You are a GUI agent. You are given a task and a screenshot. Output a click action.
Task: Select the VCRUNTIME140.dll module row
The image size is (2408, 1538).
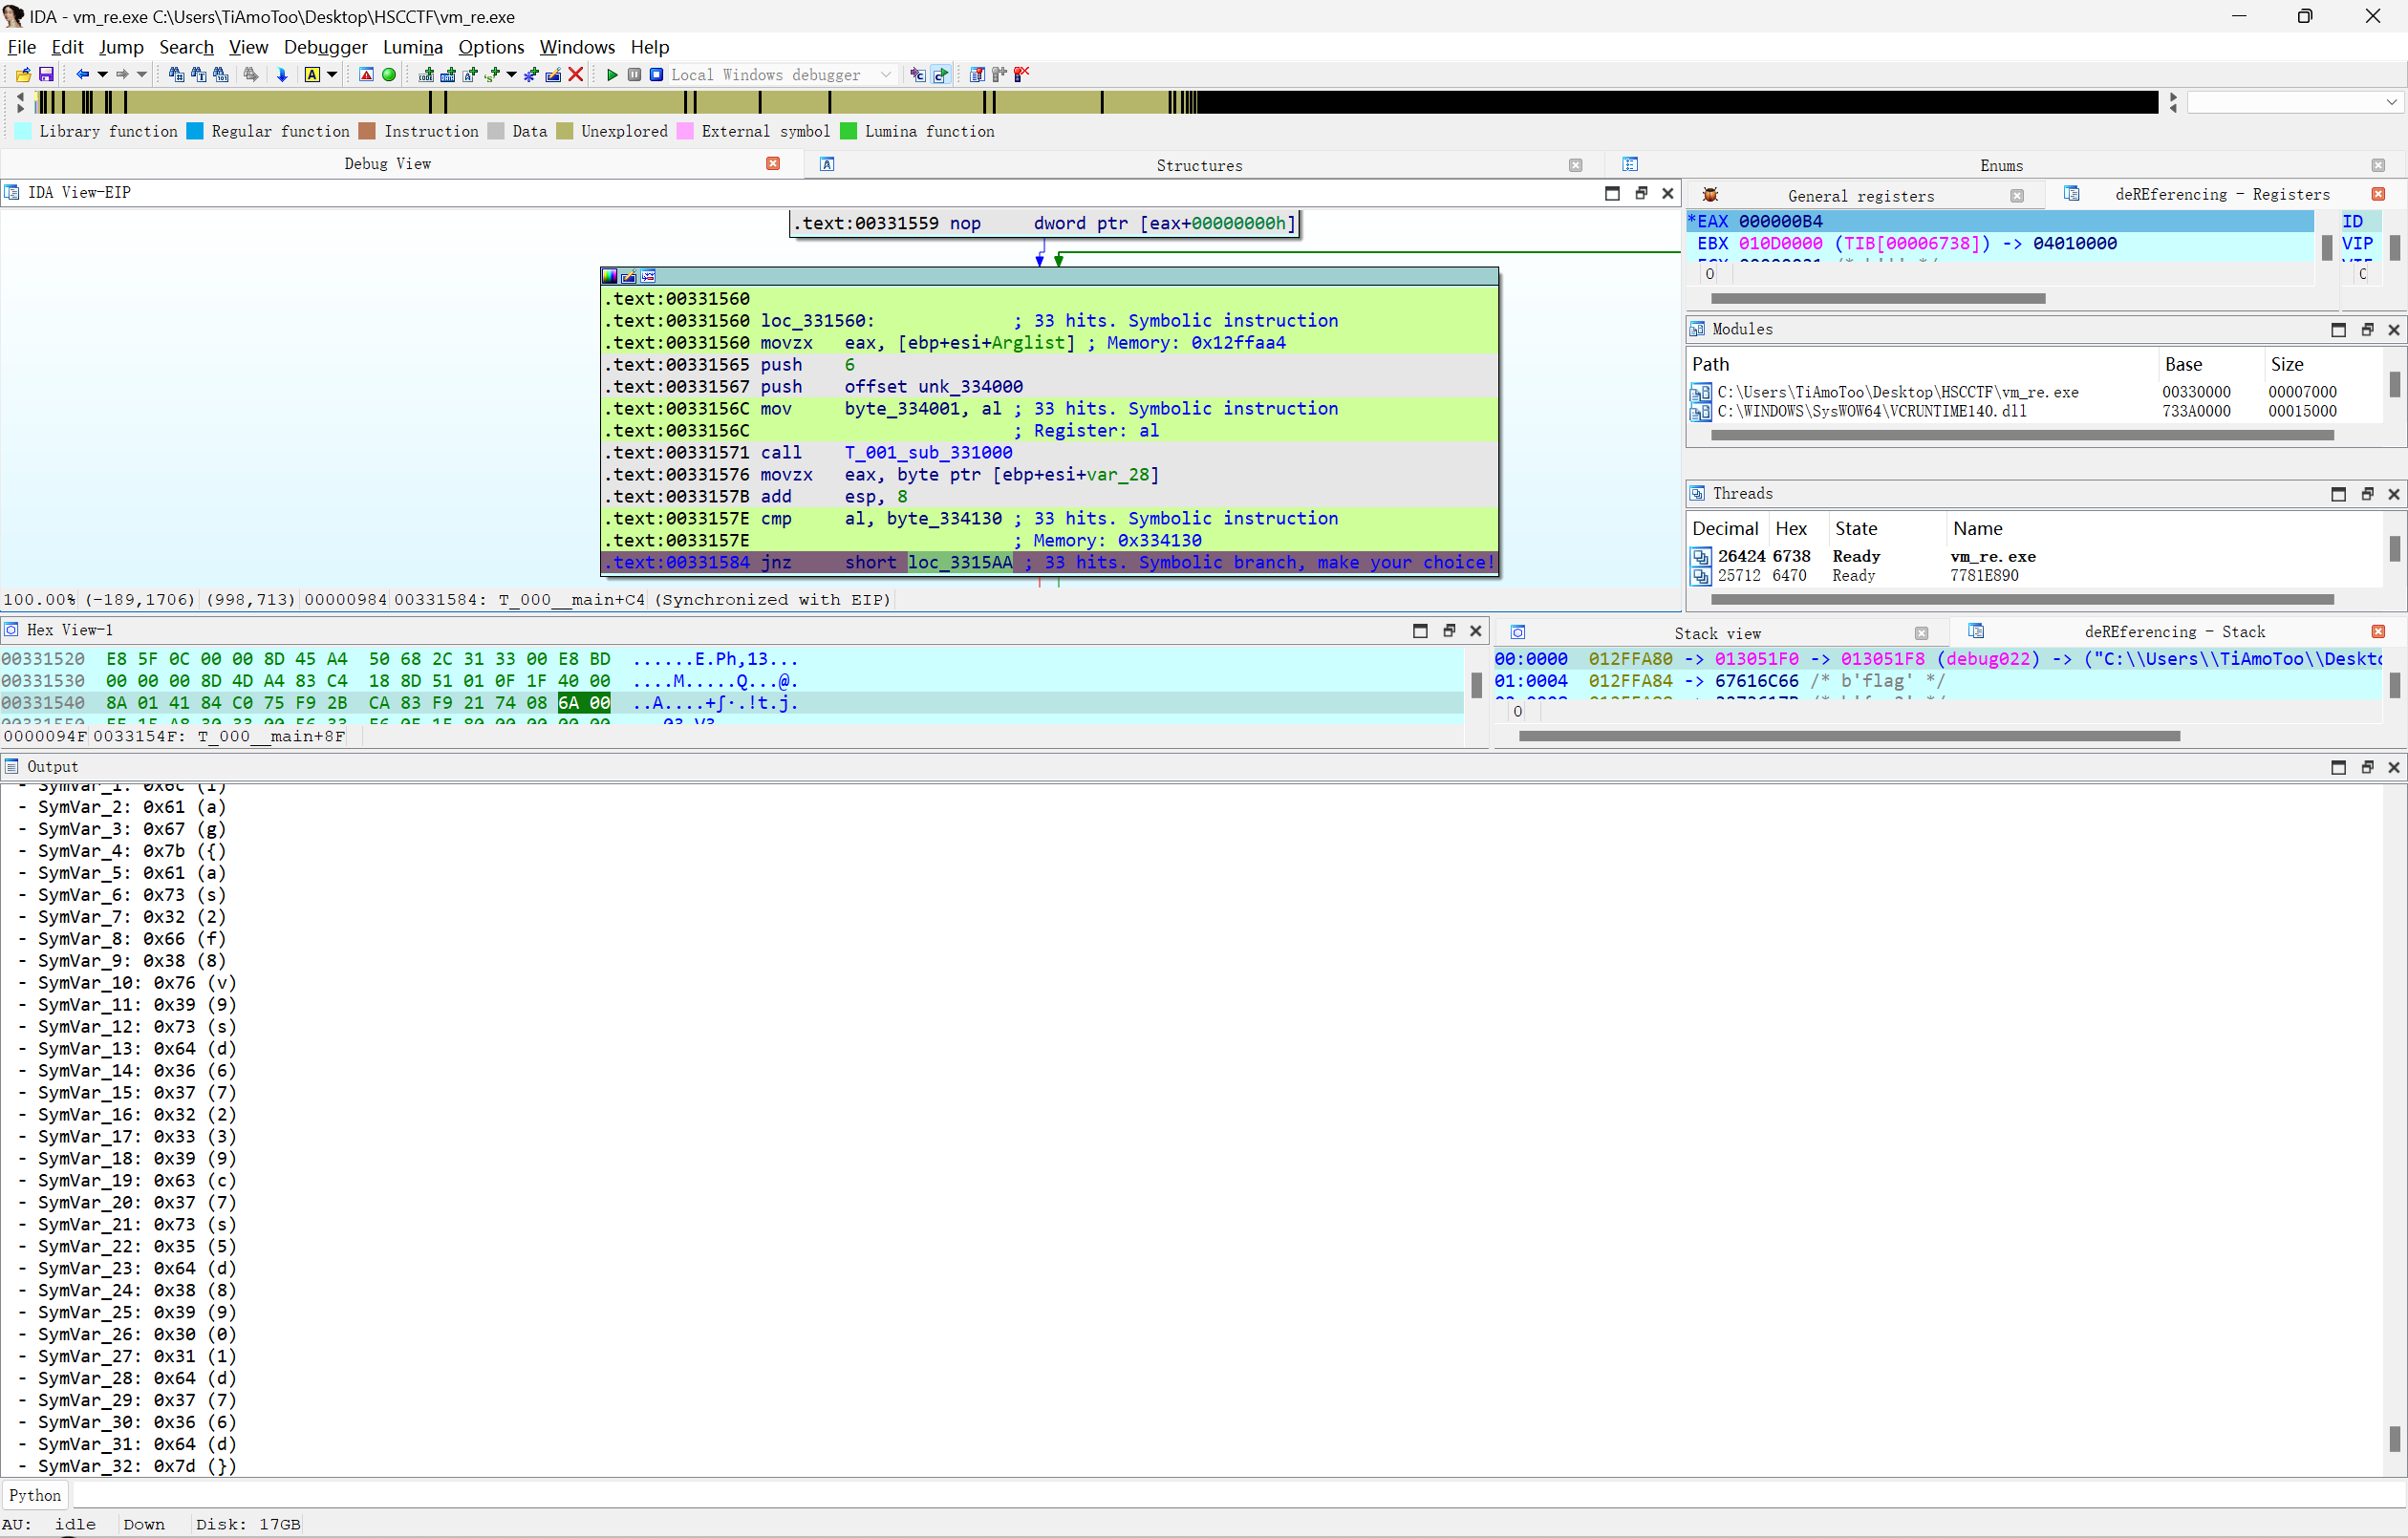(2033, 412)
